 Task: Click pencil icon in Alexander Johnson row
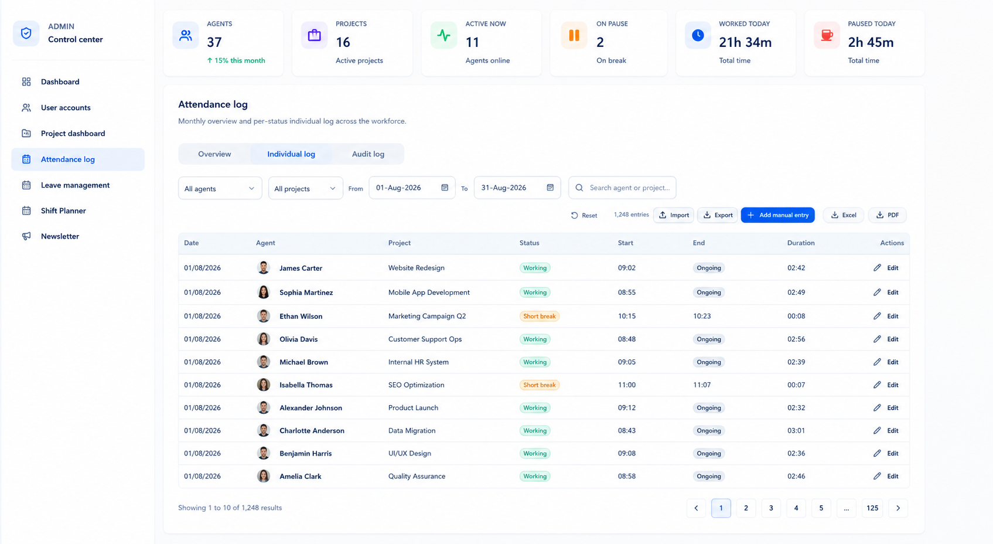[x=877, y=408]
